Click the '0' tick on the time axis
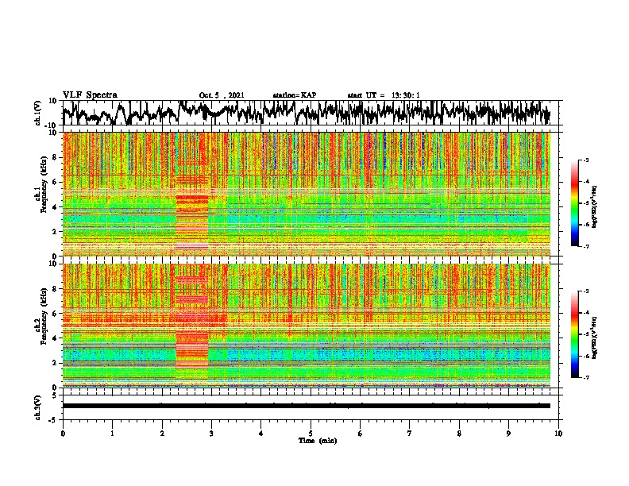The height and width of the screenshot is (486, 629). [63, 434]
